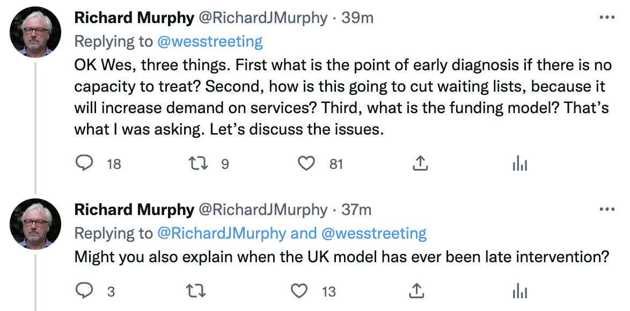Screen dimensions: 630x311
Task: Open Richard Murphy's avatar on second tweet
Action: [36, 224]
